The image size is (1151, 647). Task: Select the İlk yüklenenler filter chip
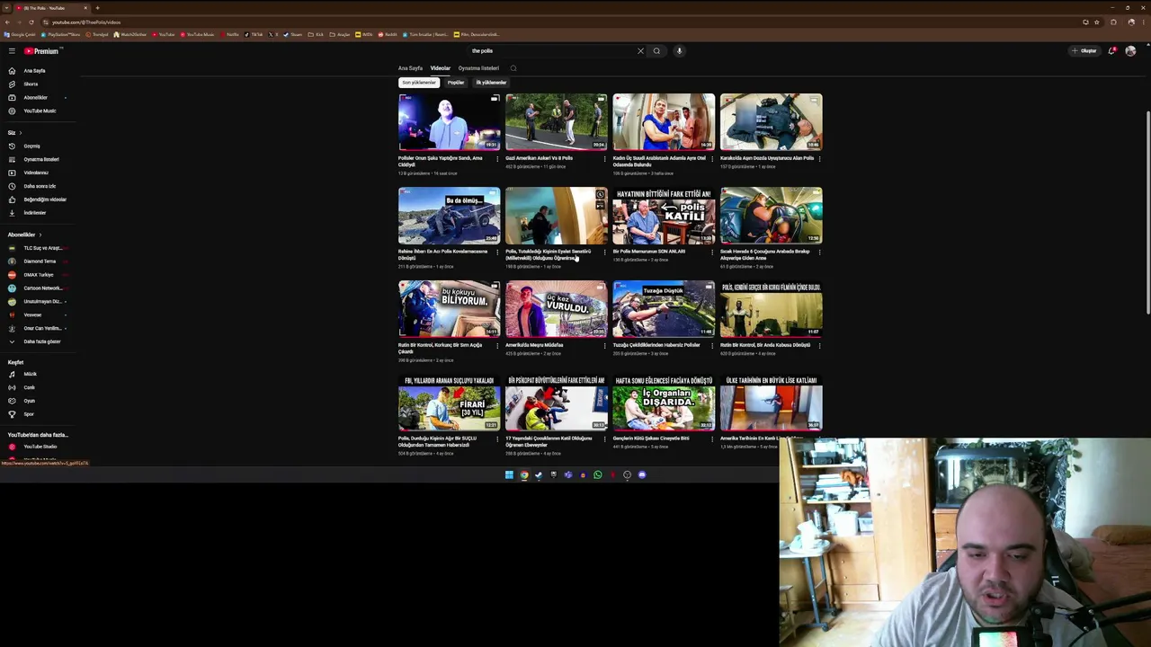[491, 83]
